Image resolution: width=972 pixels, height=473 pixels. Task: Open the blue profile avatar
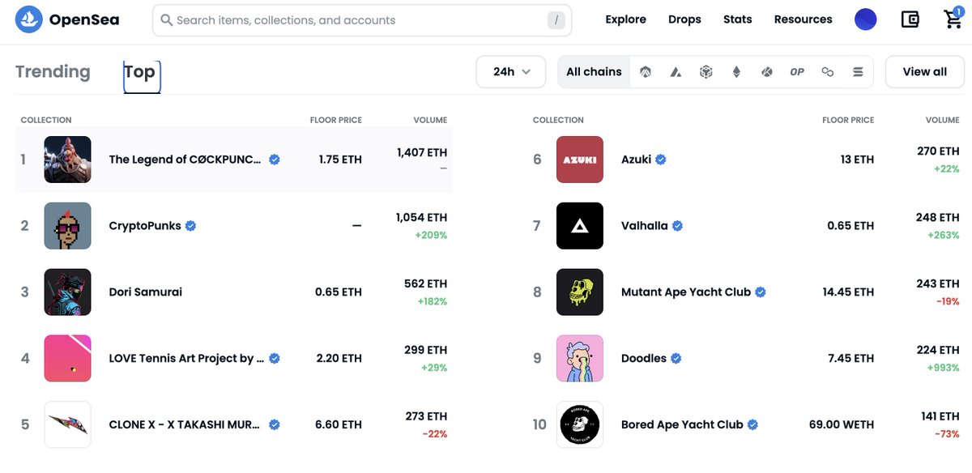coord(866,19)
